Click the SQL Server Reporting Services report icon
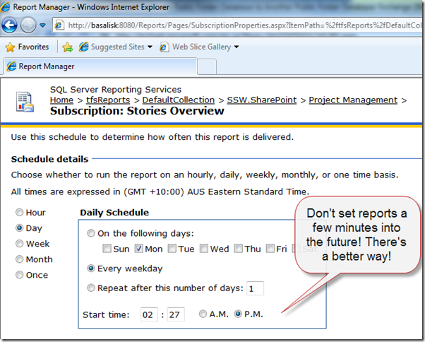The height and width of the screenshot is (342, 425). pyautogui.click(x=25, y=100)
